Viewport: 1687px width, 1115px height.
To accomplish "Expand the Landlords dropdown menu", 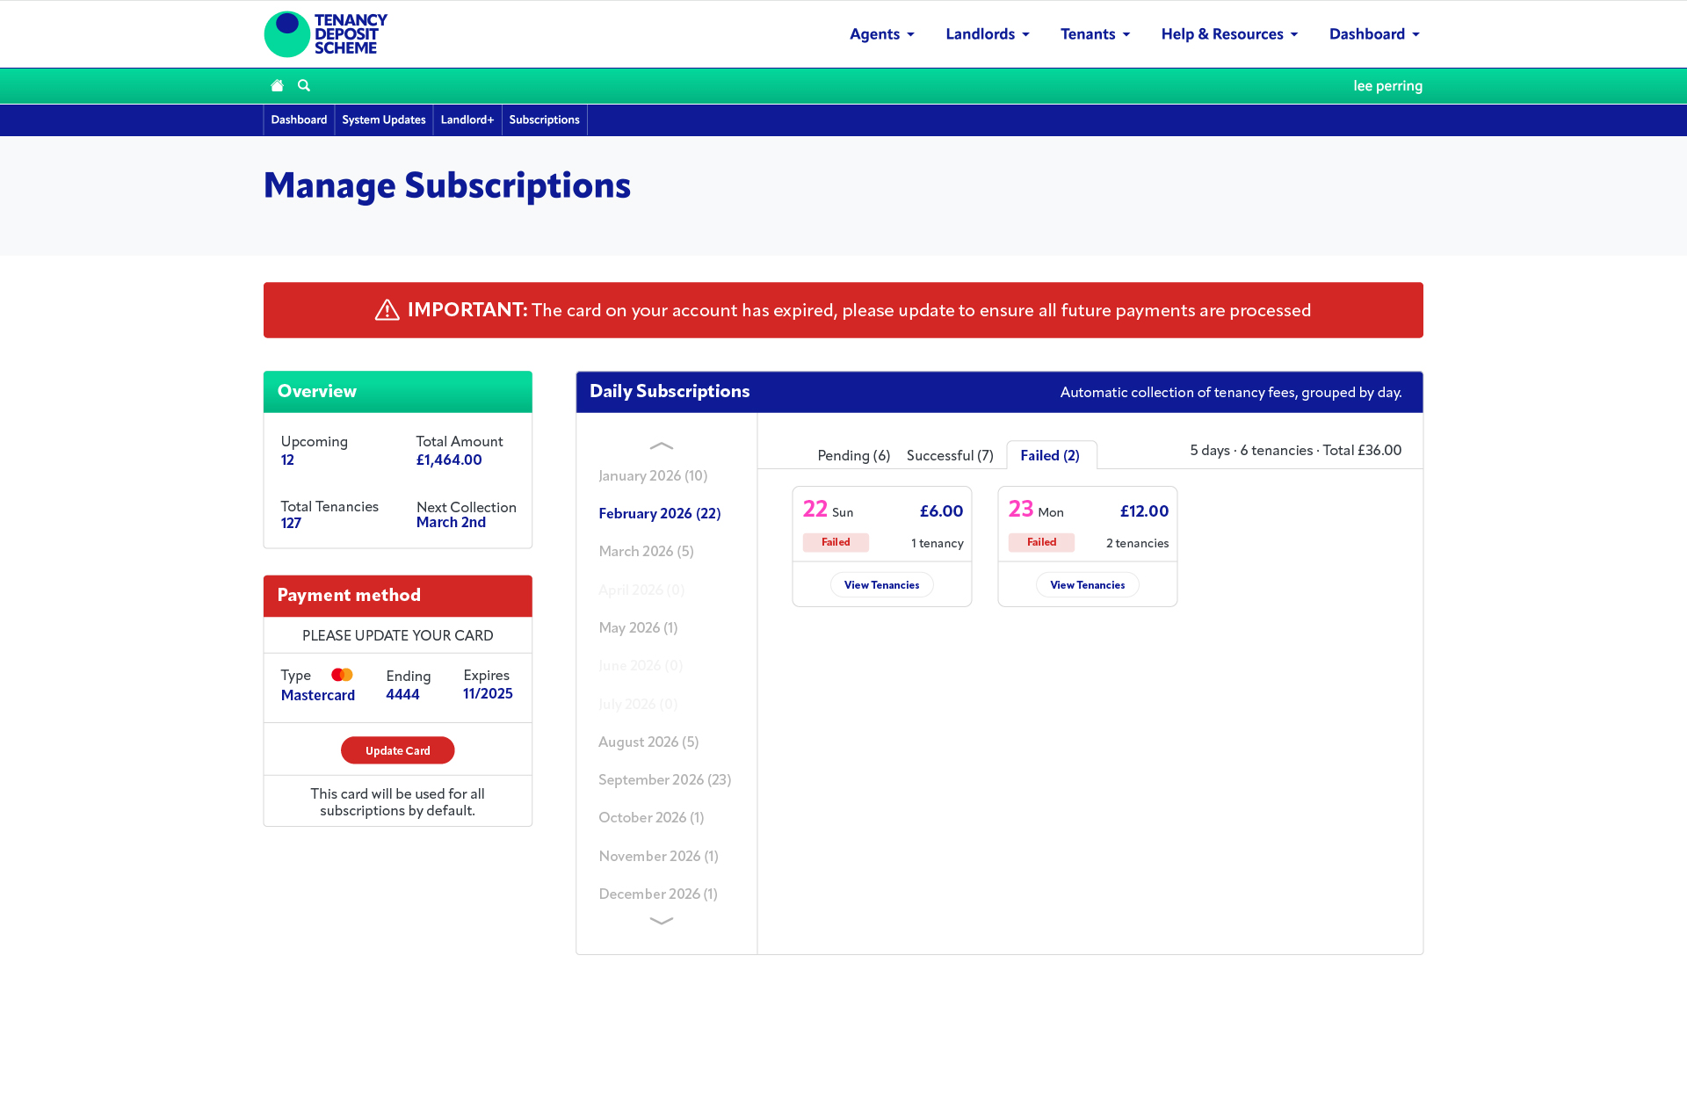I will click(987, 34).
